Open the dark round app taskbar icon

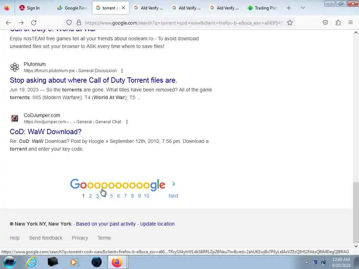pos(96,262)
